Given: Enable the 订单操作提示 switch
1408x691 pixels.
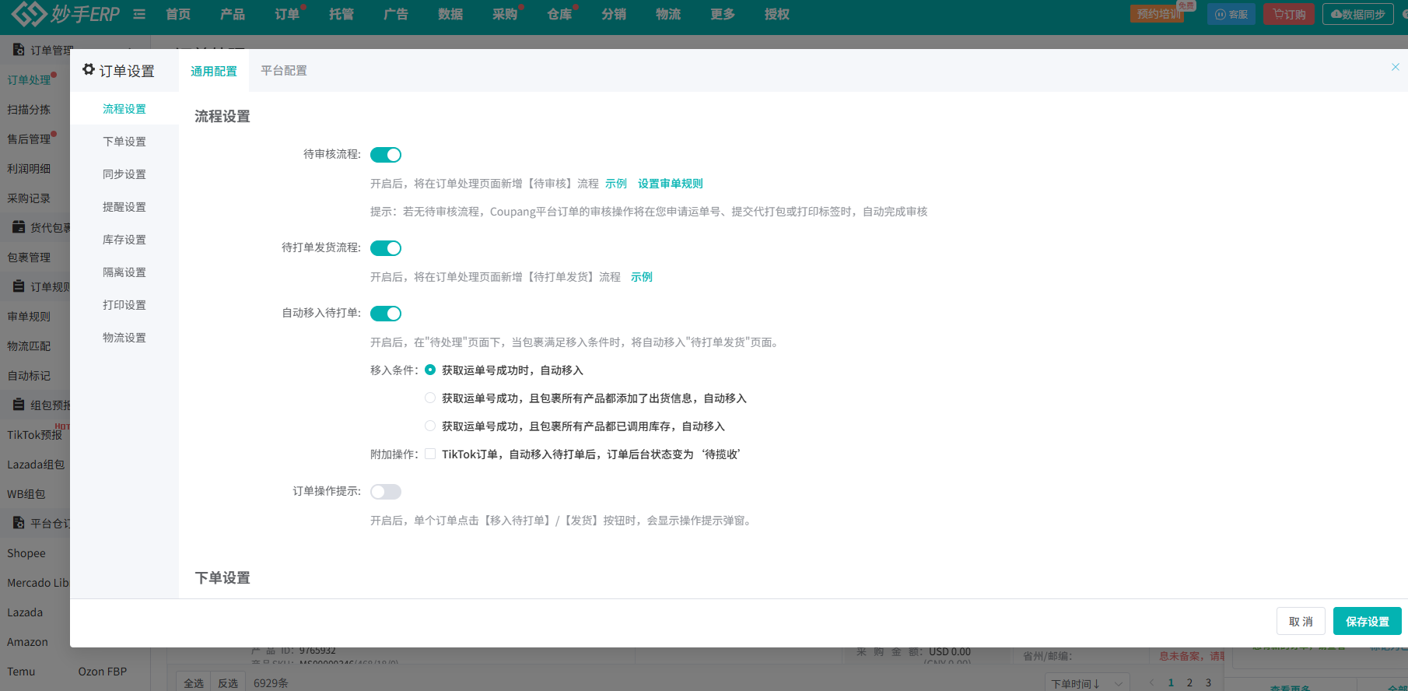Looking at the screenshot, I should click(386, 492).
